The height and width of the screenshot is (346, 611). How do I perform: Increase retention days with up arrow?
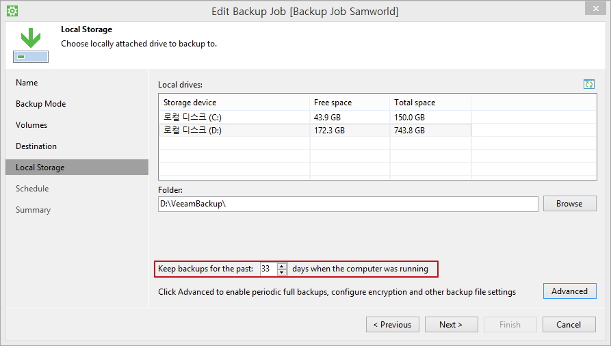[282, 266]
